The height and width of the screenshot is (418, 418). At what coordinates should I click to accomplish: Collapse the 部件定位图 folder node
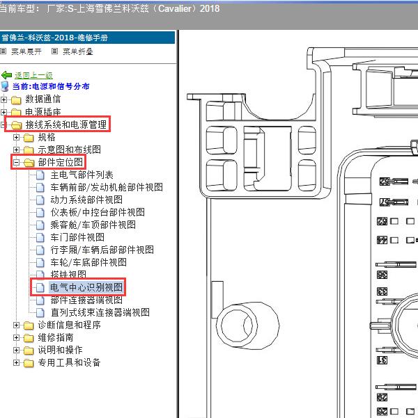16,162
